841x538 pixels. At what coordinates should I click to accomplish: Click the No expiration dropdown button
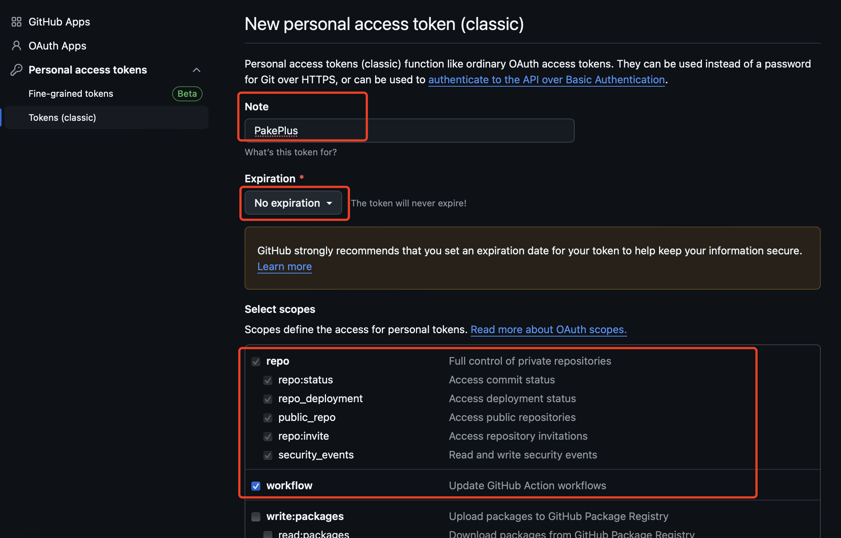coord(293,202)
